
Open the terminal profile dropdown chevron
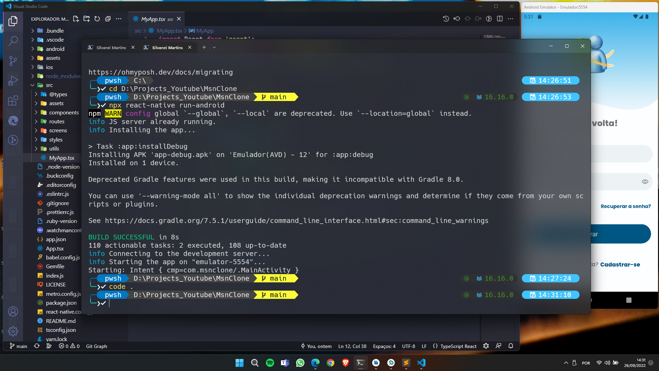click(x=214, y=47)
